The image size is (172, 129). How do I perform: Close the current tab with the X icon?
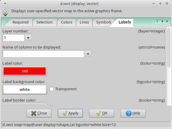click(167, 21)
